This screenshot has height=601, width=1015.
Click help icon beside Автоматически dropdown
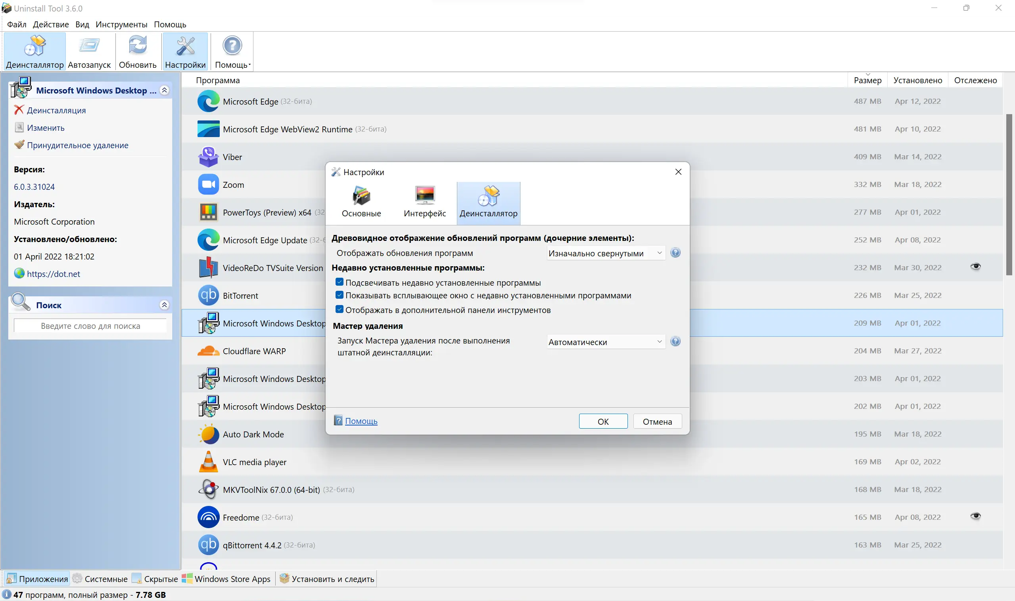(675, 342)
